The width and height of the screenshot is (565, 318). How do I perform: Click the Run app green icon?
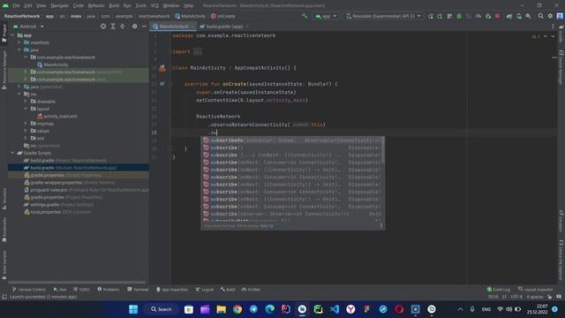pos(431,16)
